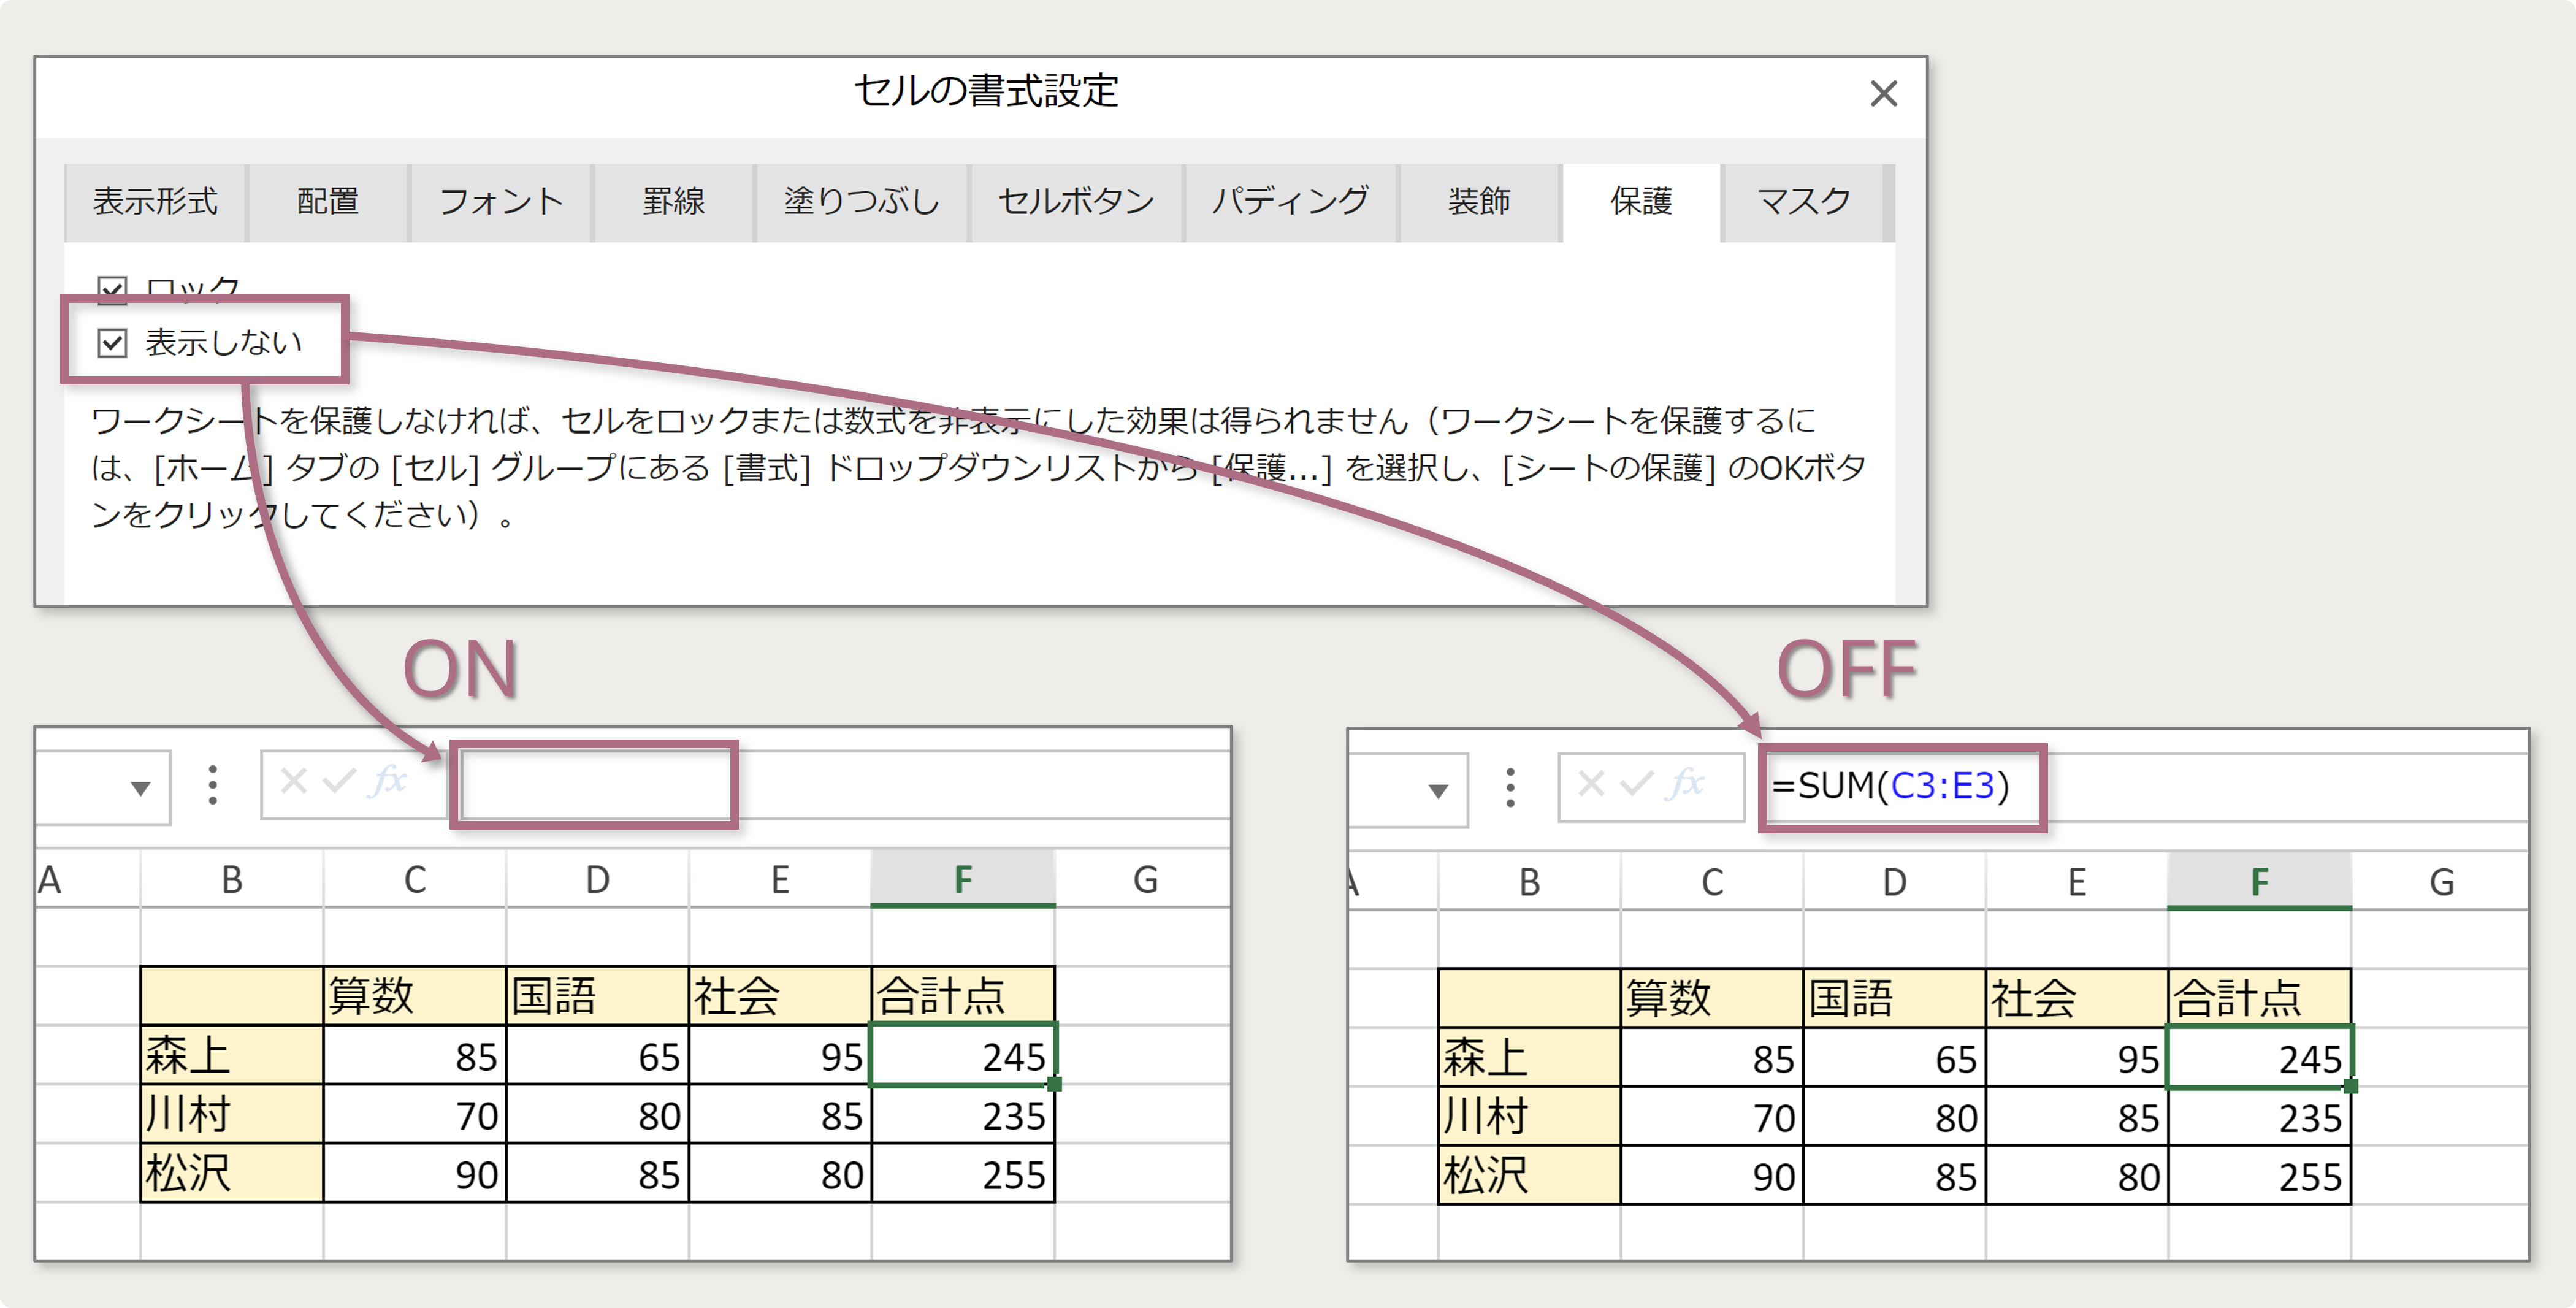Select the フォント tab

501,202
